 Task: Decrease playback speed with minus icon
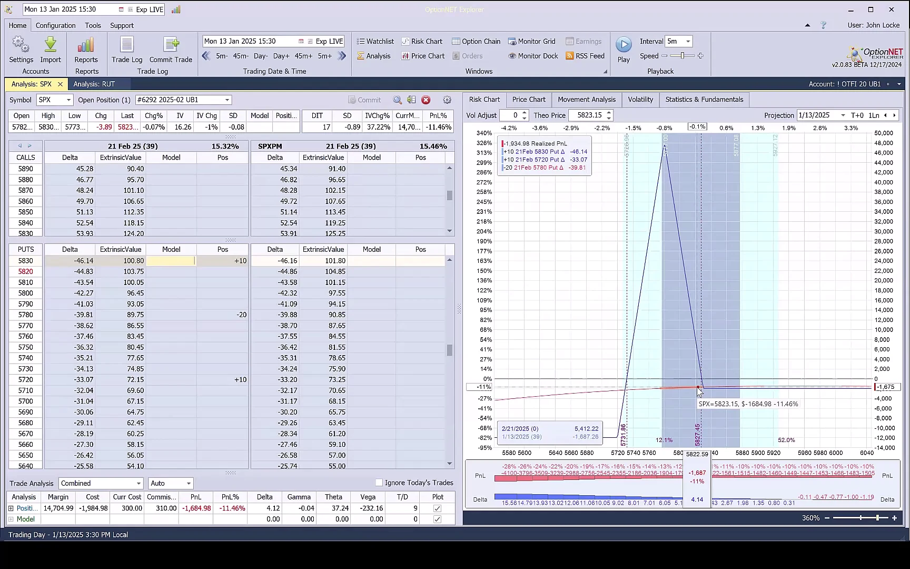[x=665, y=56]
